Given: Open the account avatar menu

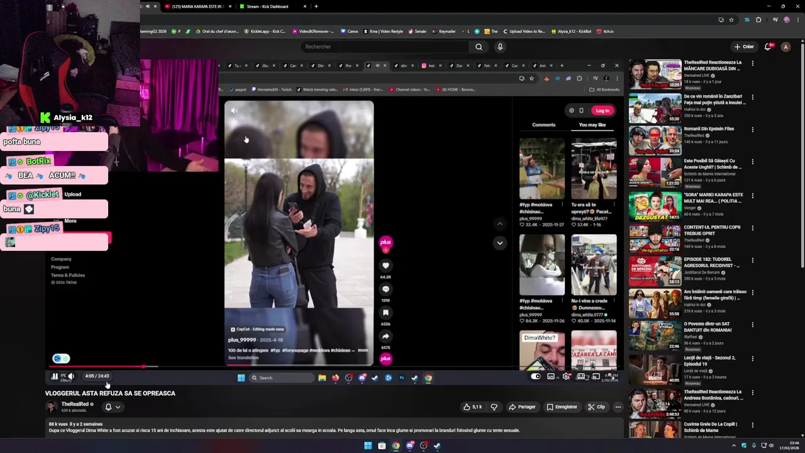Looking at the screenshot, I should tap(786, 47).
